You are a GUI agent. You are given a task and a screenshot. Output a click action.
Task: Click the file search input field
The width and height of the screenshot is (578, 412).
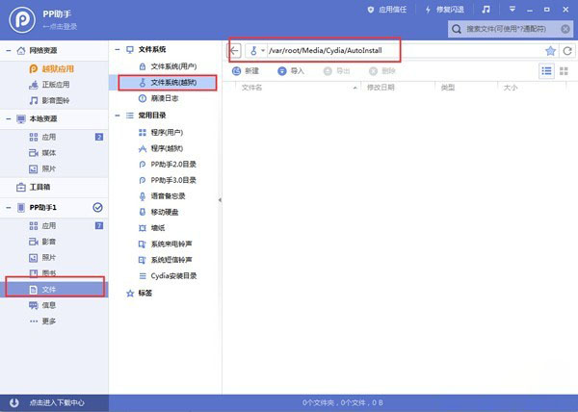point(511,29)
